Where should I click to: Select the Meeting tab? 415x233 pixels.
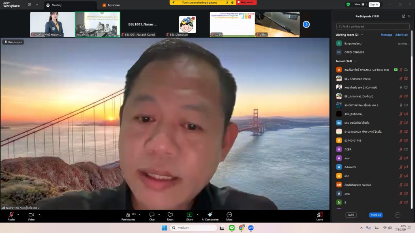(x=57, y=5)
